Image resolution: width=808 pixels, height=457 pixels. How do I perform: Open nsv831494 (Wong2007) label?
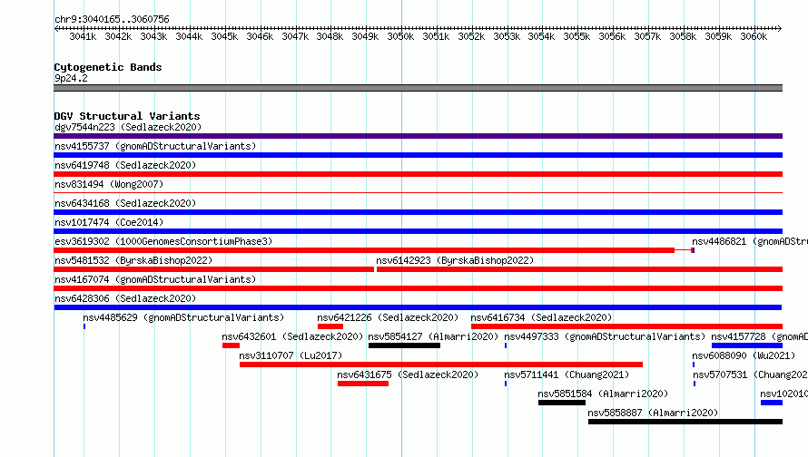(109, 184)
